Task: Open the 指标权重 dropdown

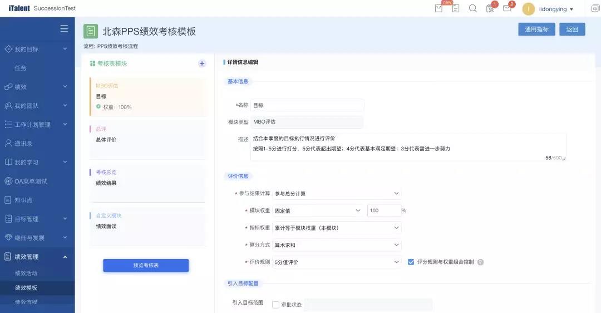Action: coord(337,228)
